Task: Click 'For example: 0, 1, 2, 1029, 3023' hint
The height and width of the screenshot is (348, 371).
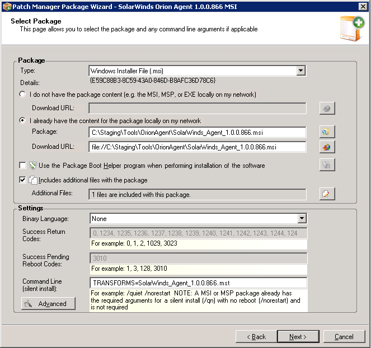Action: point(134,243)
